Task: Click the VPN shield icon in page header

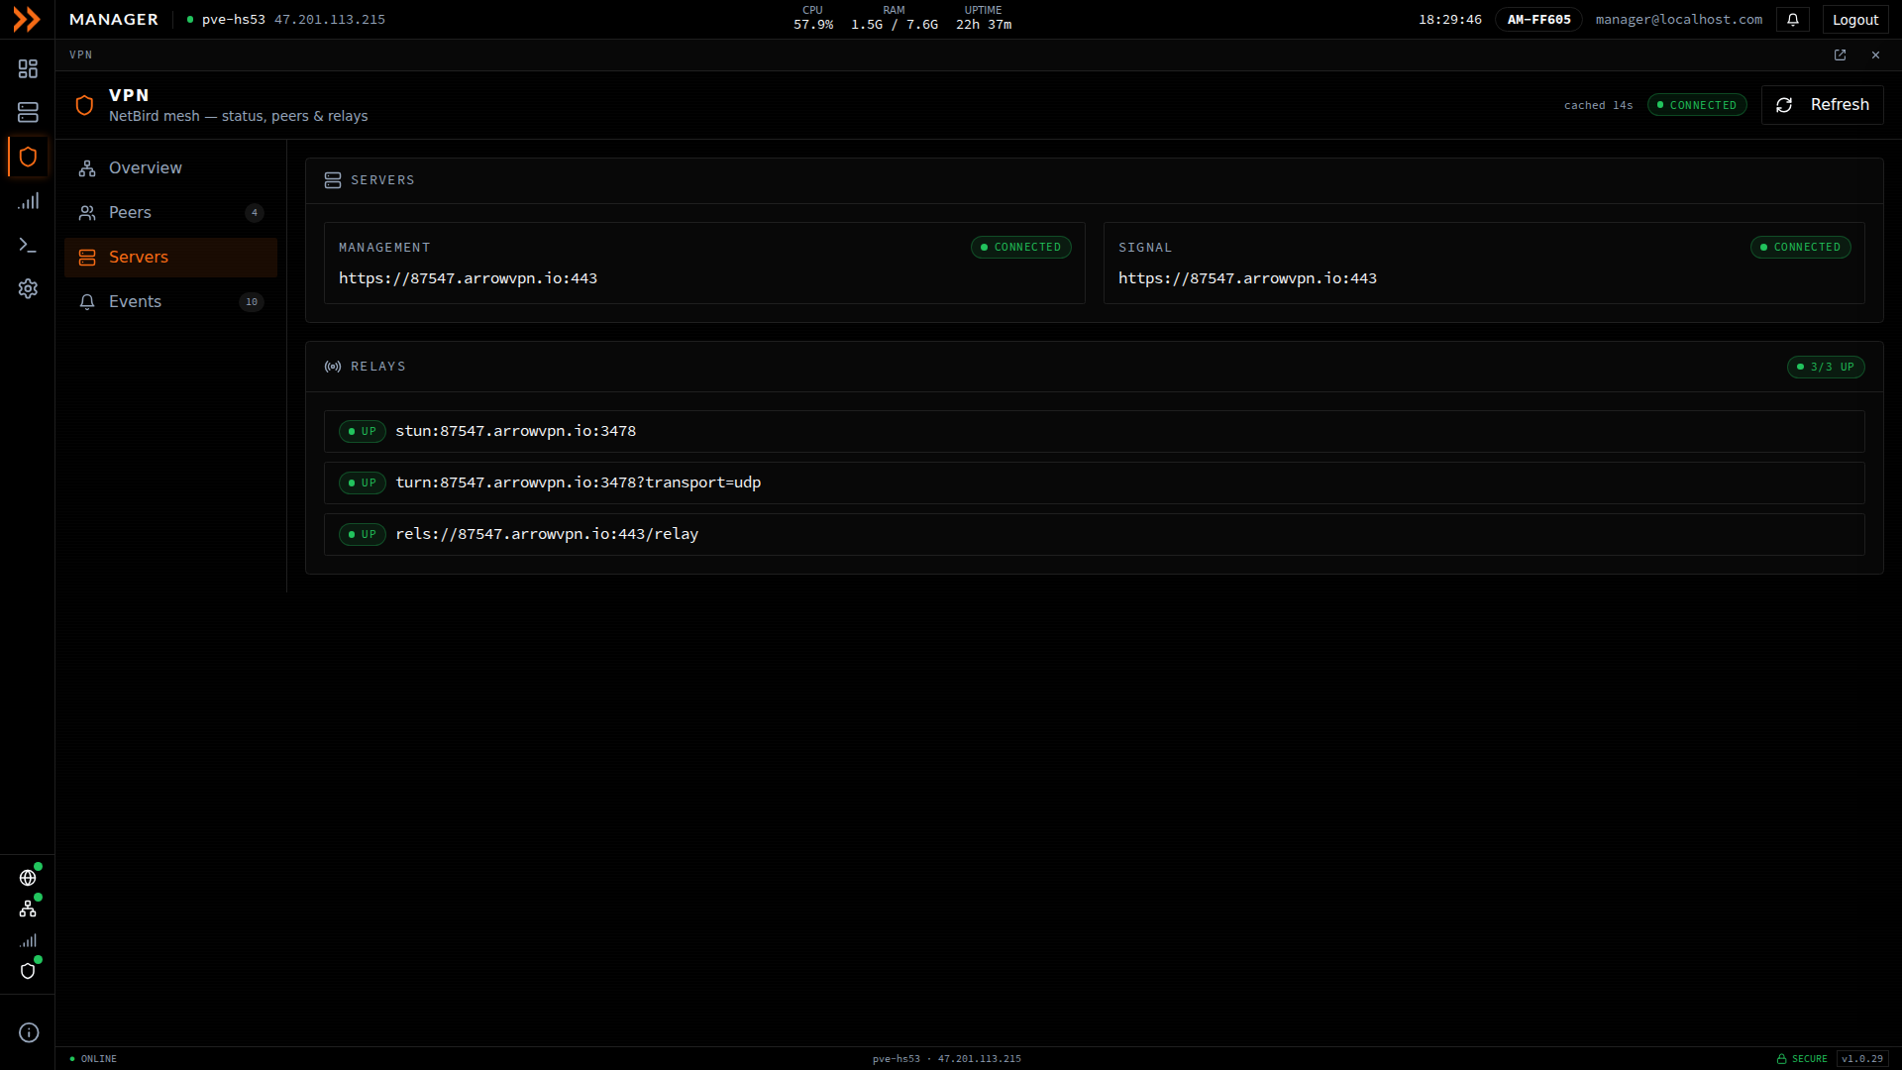Action: pyautogui.click(x=84, y=105)
